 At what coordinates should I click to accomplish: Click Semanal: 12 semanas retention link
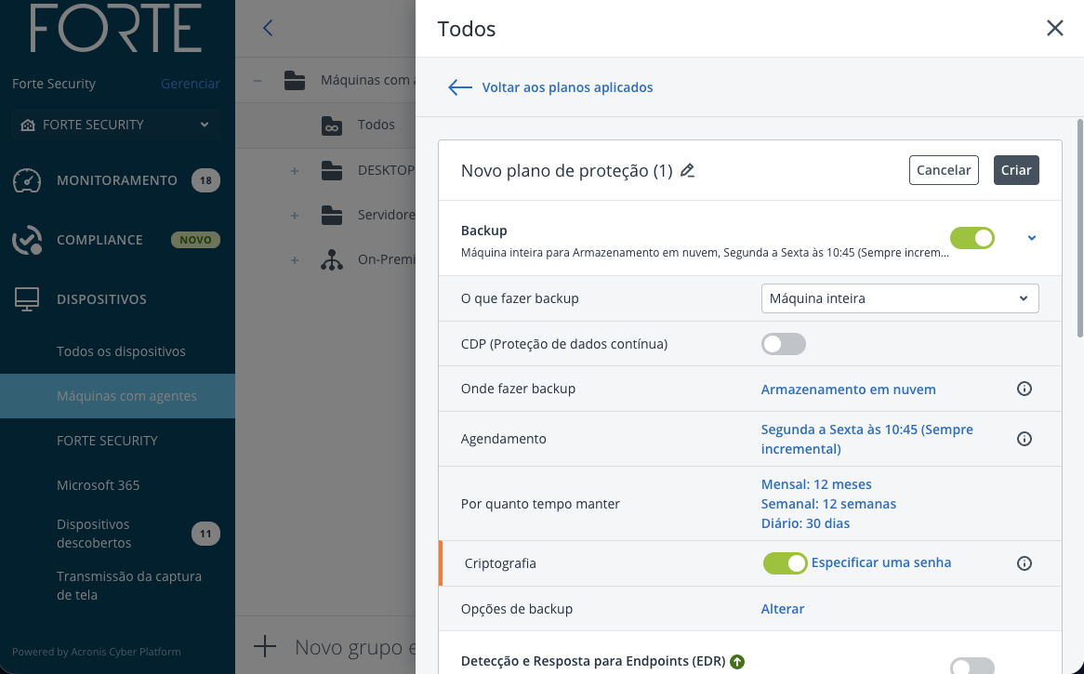[828, 503]
